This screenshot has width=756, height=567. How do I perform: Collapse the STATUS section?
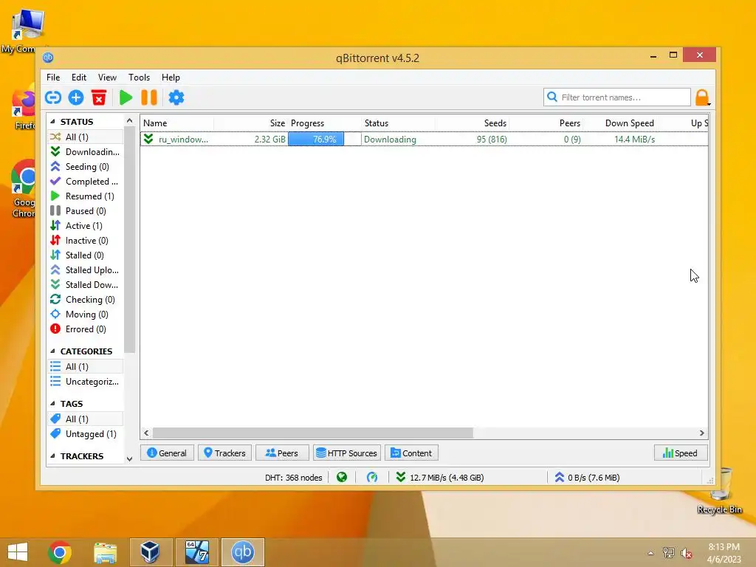click(x=52, y=122)
